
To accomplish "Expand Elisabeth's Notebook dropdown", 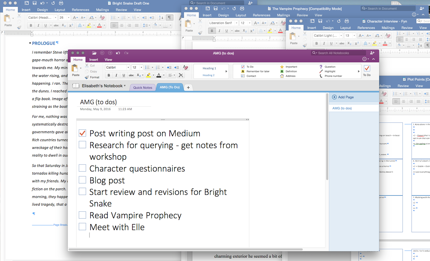I will [125, 86].
